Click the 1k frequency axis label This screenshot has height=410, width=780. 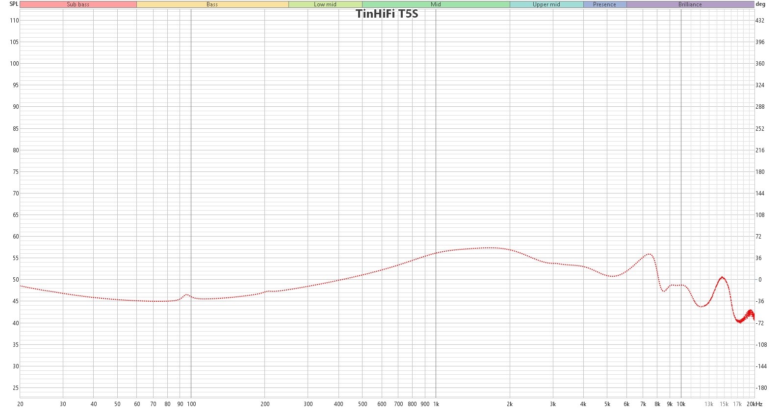point(436,404)
